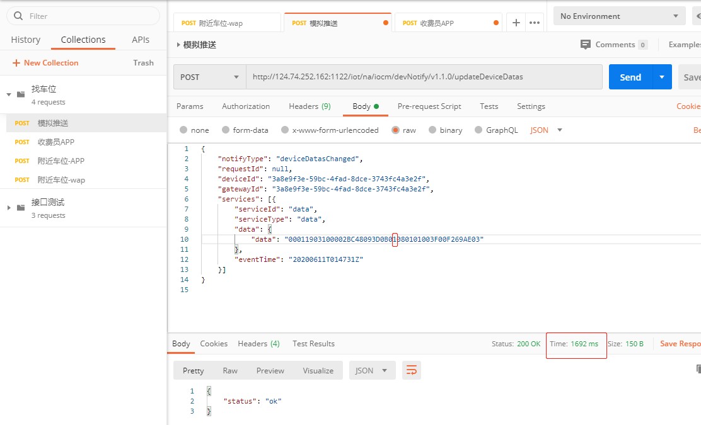
Task: Click the plus icon for New Collection
Action: pyautogui.click(x=16, y=63)
